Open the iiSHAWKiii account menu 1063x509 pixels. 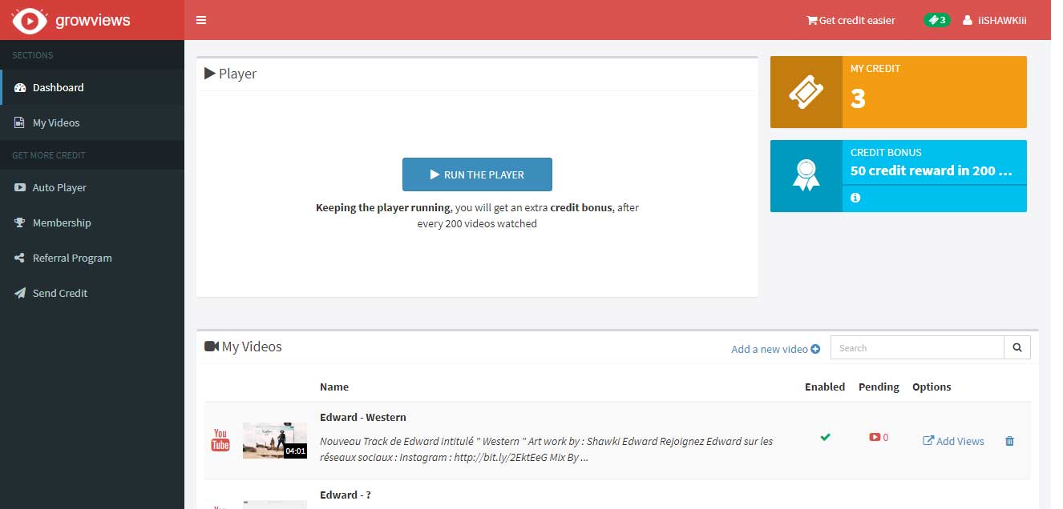click(994, 20)
